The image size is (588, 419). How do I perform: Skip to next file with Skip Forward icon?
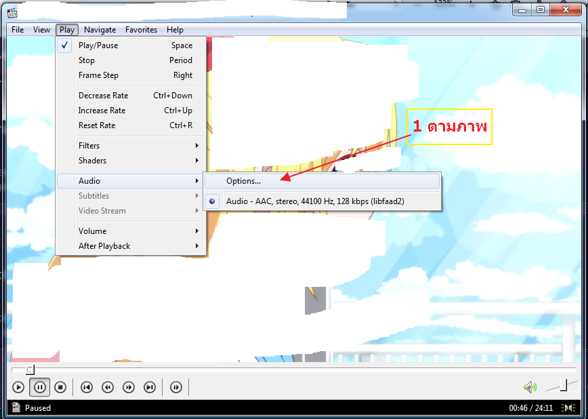(x=150, y=387)
